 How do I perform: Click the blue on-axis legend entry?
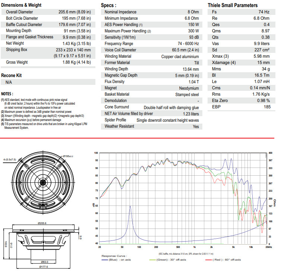coord(116,260)
